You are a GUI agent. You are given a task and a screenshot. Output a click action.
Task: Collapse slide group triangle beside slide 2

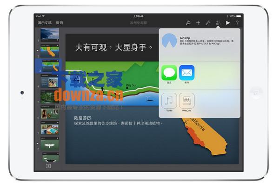click(x=38, y=50)
